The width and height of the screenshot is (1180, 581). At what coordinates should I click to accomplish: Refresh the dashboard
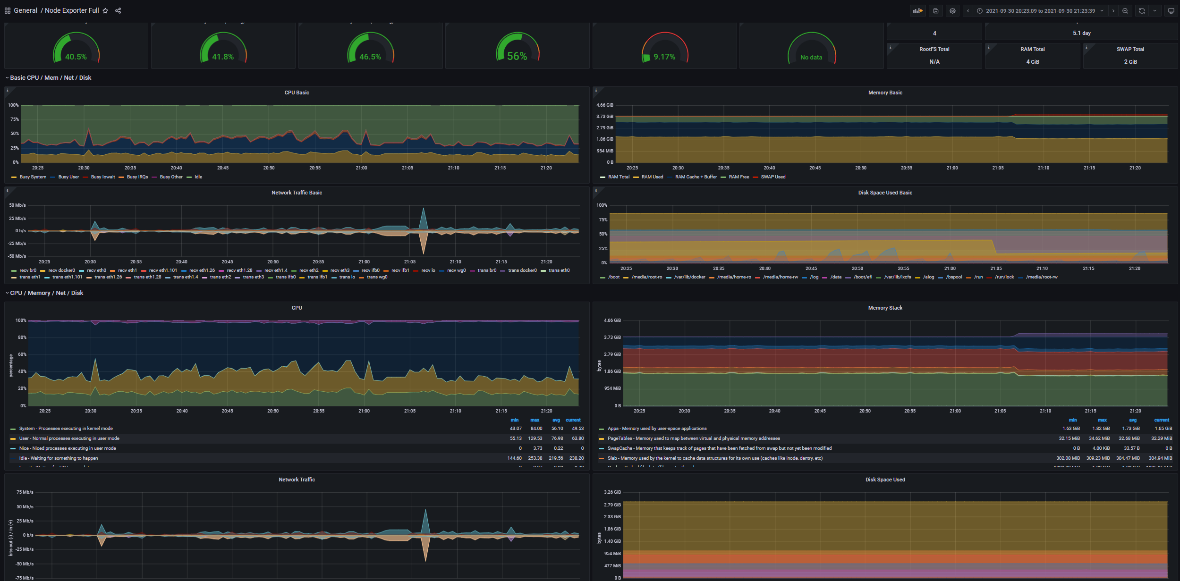pos(1142,11)
